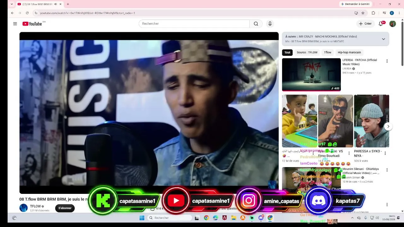
Task: Click the browser address bar URL
Action: tap(87, 13)
